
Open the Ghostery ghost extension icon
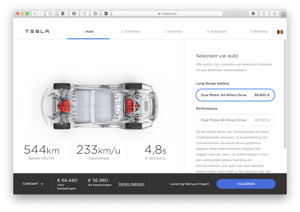pos(85,13)
